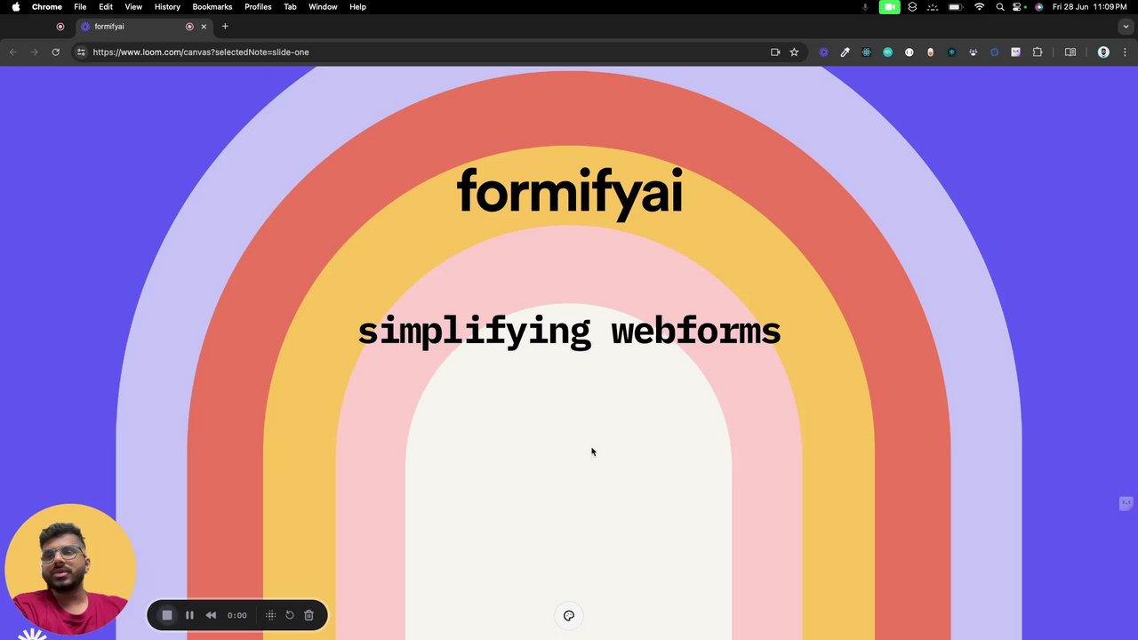Click the camera indicator in address bar
The width and height of the screenshot is (1138, 640).
pyautogui.click(x=775, y=52)
